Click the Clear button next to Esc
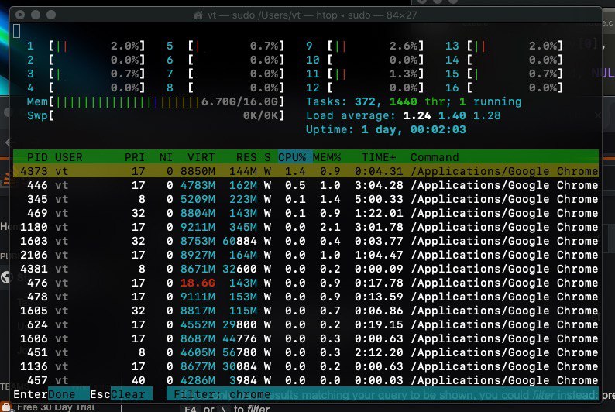 coord(131,394)
